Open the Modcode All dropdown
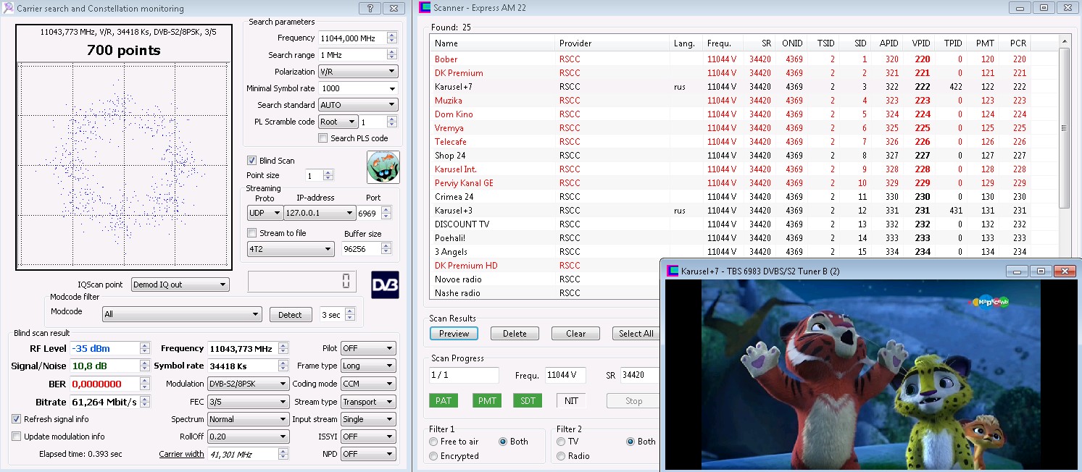1082x472 pixels. point(181,315)
